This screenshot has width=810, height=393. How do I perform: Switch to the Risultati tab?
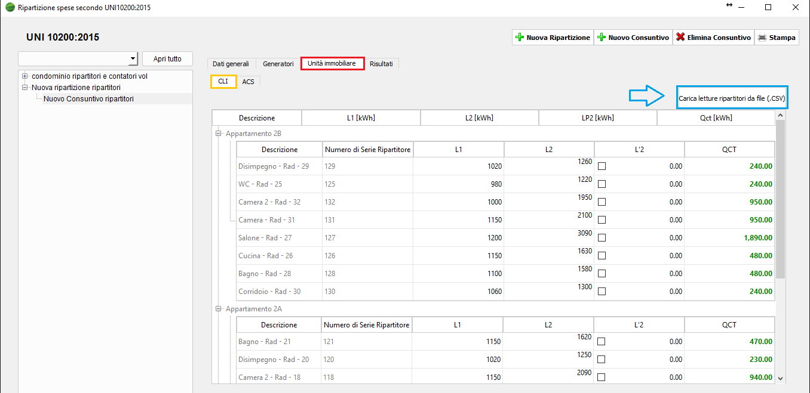tap(381, 64)
